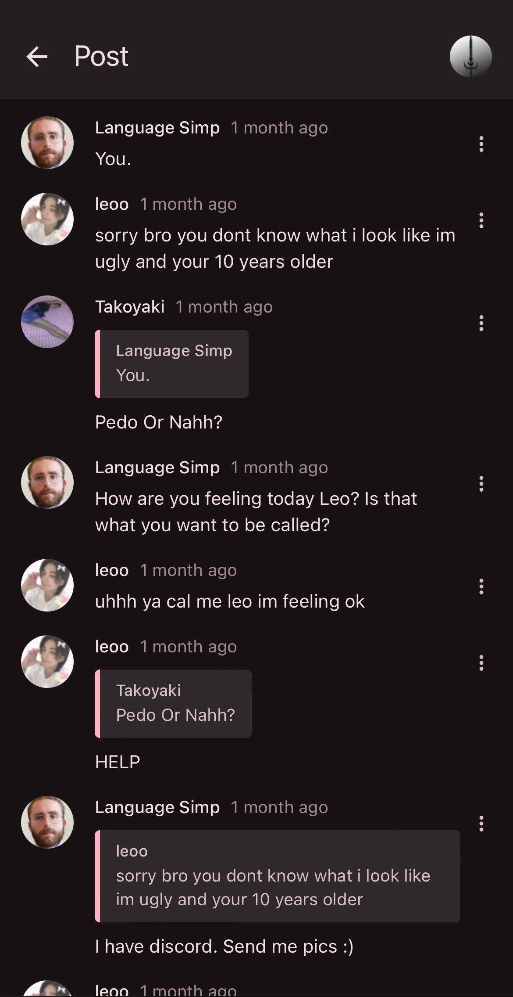Tap Takoyaki's profile picture

tap(47, 322)
